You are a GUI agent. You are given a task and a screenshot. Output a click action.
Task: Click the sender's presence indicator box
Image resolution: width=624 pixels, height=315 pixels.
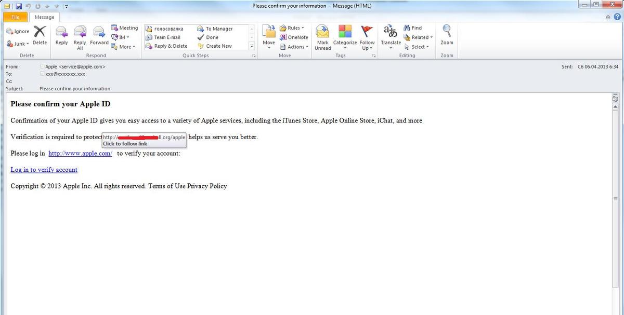(x=42, y=66)
